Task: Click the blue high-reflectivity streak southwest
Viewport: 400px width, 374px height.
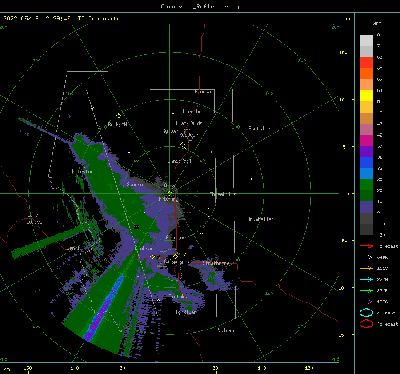Action: coord(104,308)
